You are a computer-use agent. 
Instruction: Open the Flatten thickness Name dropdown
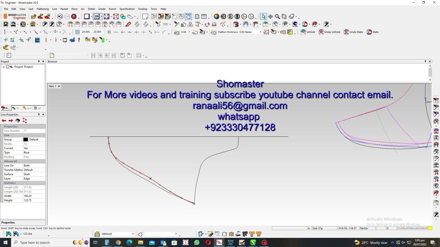[x=261, y=32]
